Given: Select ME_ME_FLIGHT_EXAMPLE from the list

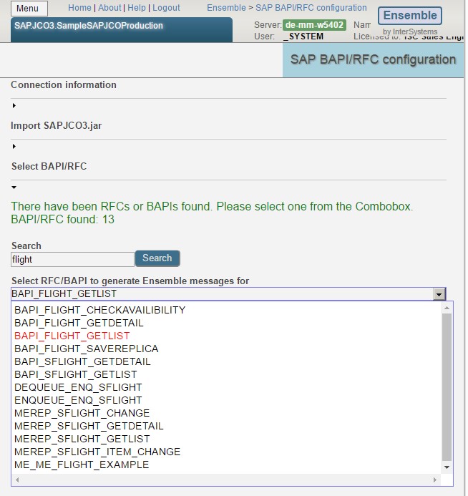Looking at the screenshot, I should tap(82, 465).
